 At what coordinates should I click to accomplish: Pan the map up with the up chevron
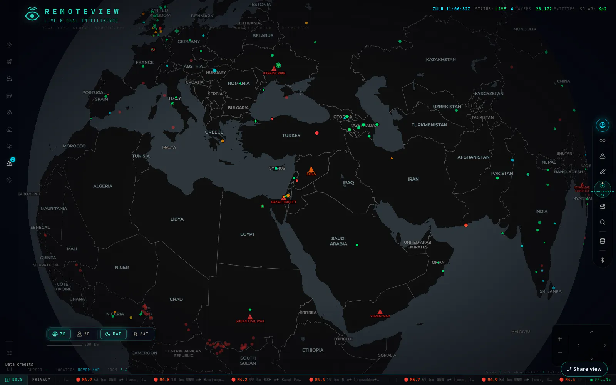592,332
